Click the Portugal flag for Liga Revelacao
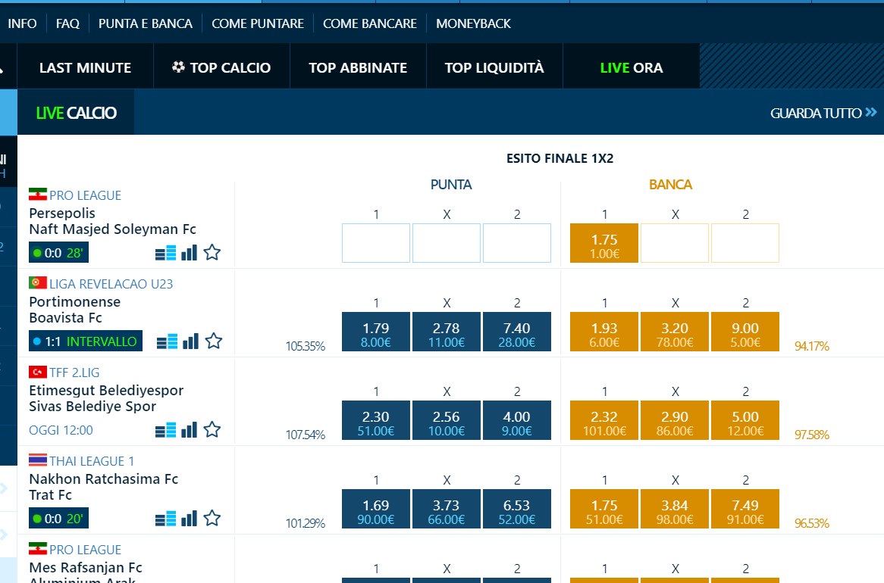 [38, 282]
